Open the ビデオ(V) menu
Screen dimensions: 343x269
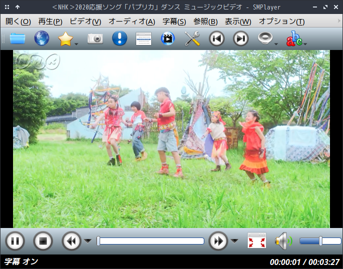(85, 21)
